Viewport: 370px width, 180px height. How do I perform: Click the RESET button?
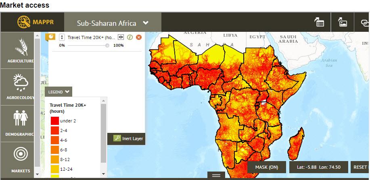[x=360, y=167]
